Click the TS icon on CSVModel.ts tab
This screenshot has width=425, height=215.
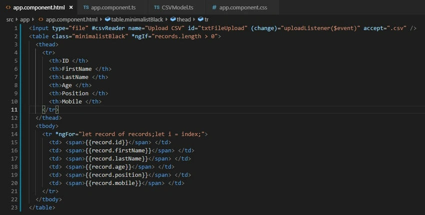tap(156, 7)
